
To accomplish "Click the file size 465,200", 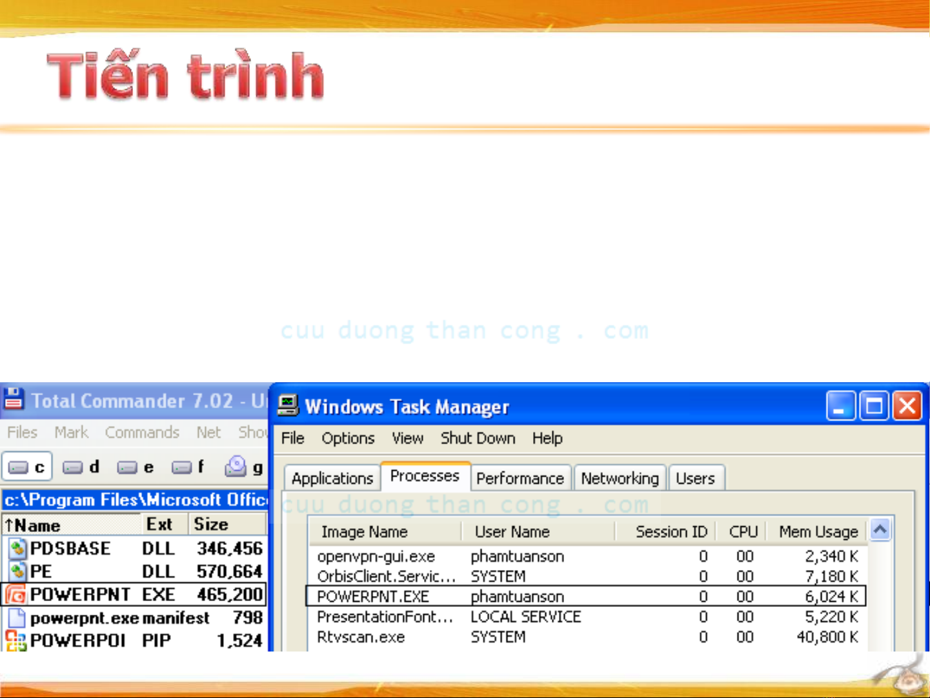I will point(230,595).
